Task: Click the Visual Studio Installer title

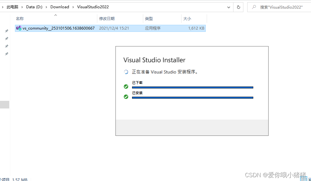Action: [154, 60]
